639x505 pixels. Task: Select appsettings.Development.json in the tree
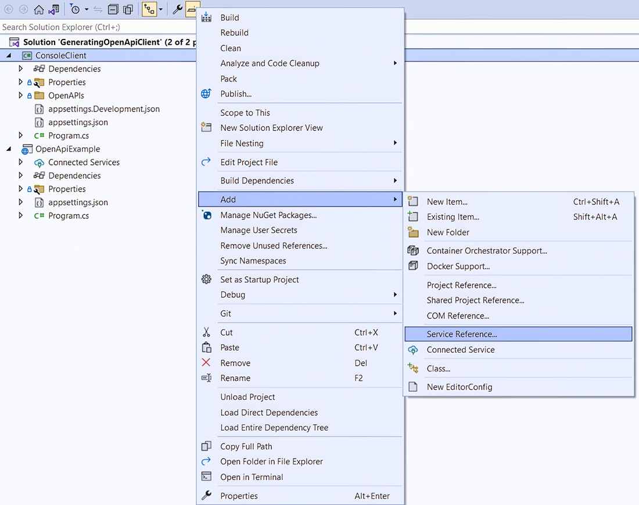point(103,109)
